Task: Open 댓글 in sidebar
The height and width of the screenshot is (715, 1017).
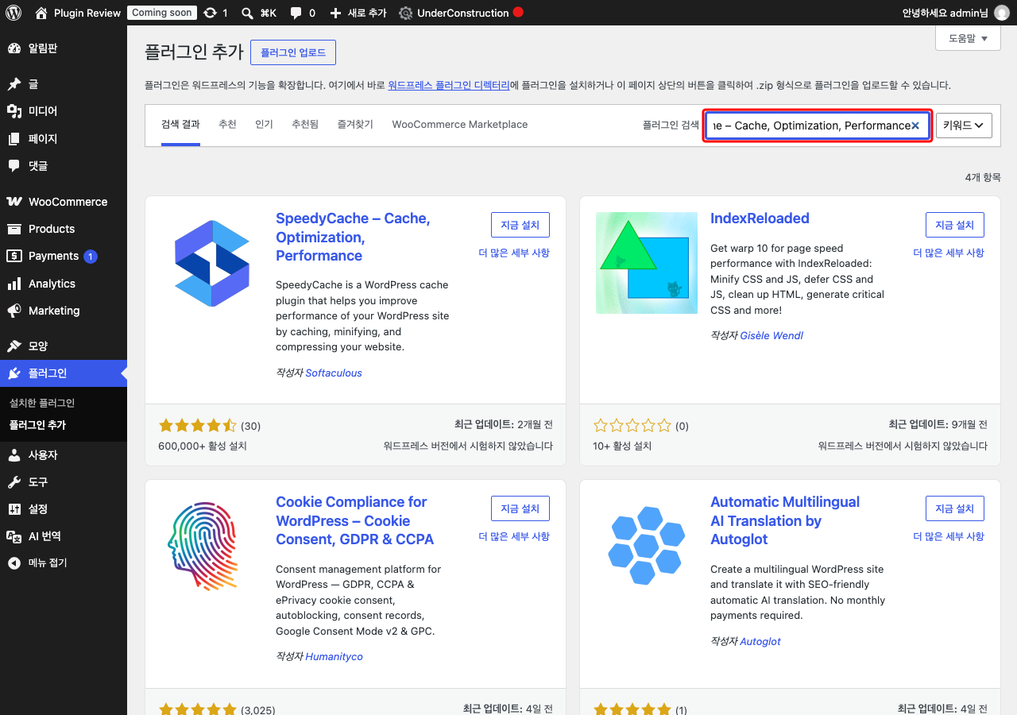Action: [x=64, y=165]
